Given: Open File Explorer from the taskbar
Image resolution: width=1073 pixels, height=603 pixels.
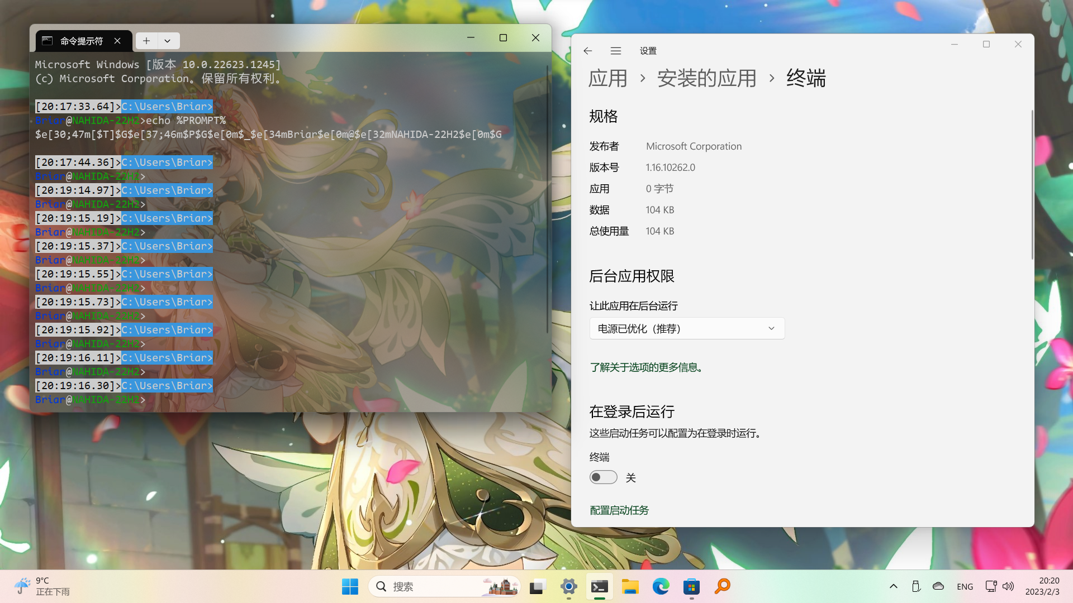Looking at the screenshot, I should tap(630, 586).
